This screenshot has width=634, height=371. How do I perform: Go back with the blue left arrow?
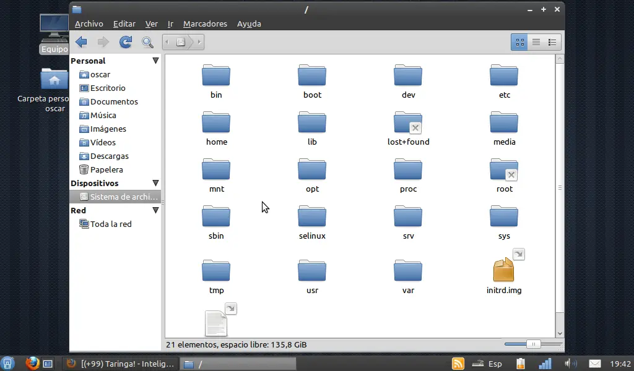click(81, 42)
